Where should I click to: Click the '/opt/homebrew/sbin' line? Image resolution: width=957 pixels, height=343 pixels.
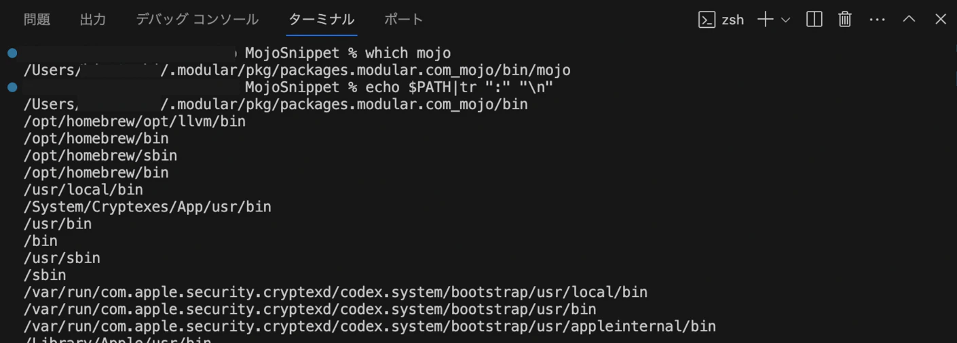tap(100, 155)
